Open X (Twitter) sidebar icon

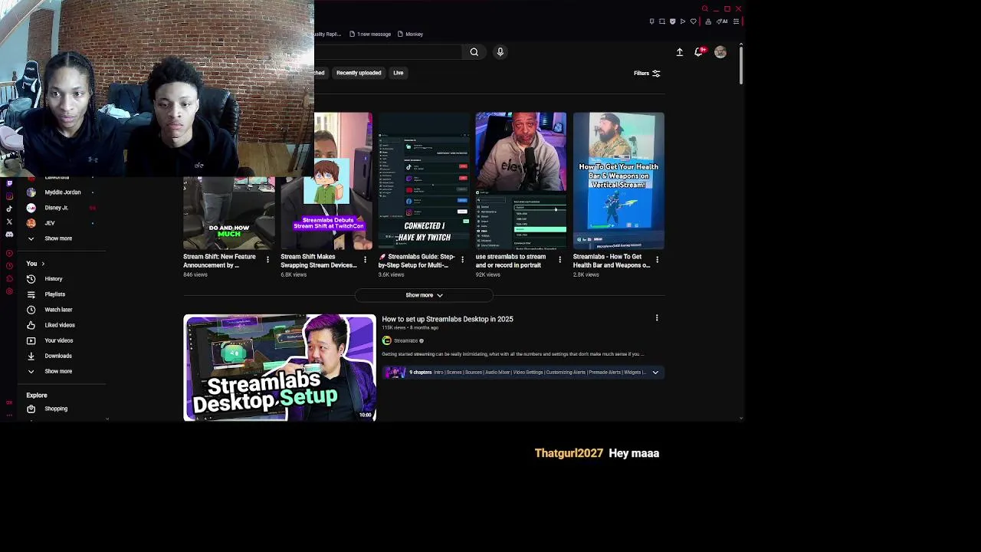pos(9,222)
